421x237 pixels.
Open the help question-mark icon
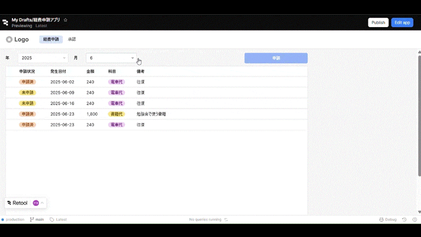point(415,220)
